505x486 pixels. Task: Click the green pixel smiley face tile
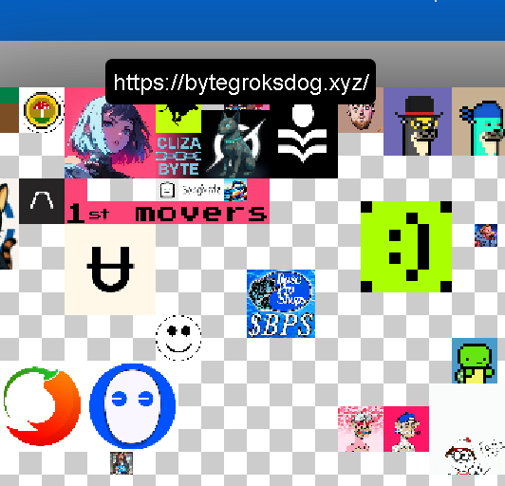click(406, 247)
